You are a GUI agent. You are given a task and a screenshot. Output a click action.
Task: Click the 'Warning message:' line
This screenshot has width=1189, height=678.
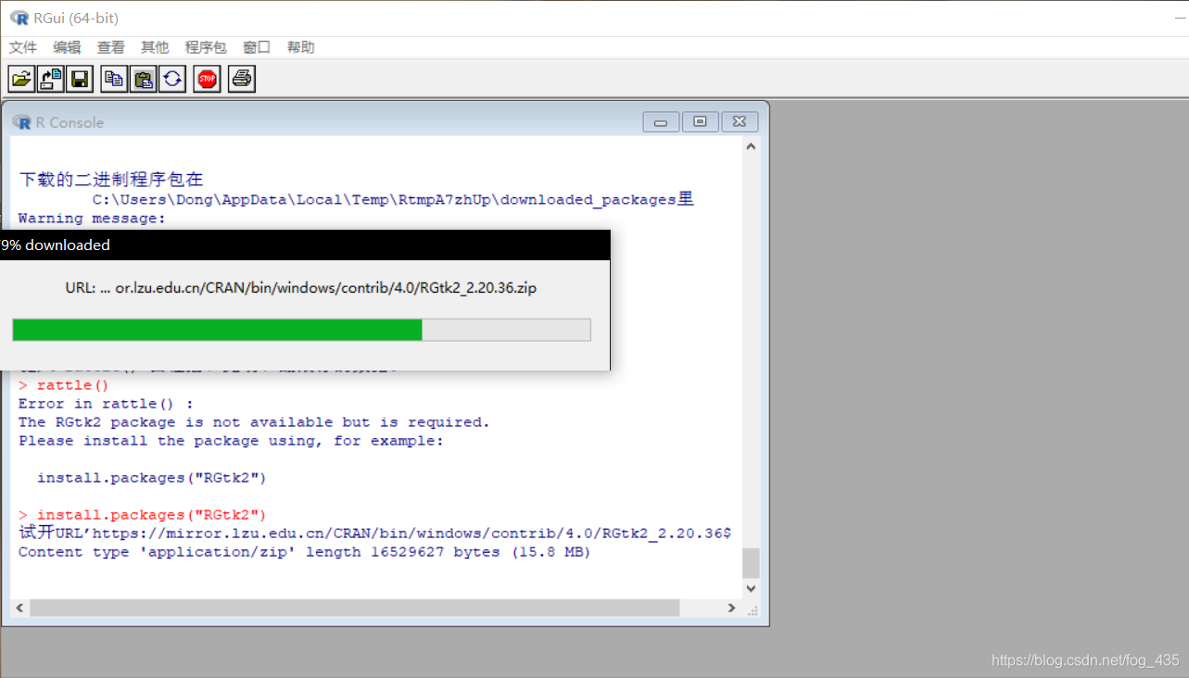pos(92,219)
